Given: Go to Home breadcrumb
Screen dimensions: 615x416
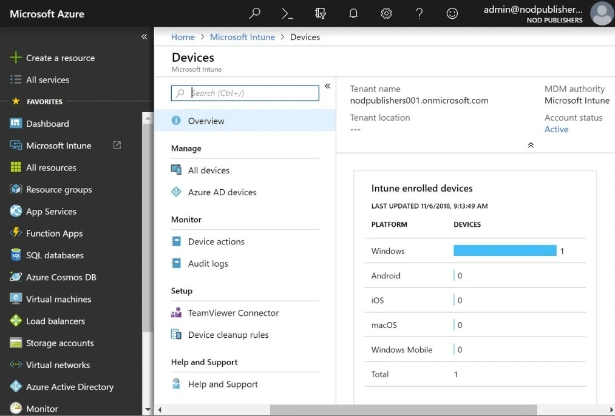Looking at the screenshot, I should point(183,37).
